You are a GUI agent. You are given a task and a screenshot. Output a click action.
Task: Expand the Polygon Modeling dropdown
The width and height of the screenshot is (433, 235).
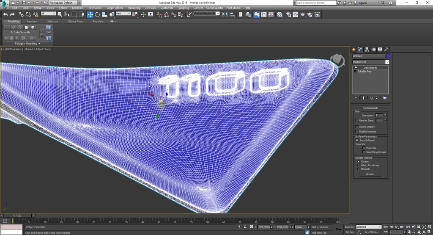(x=27, y=44)
